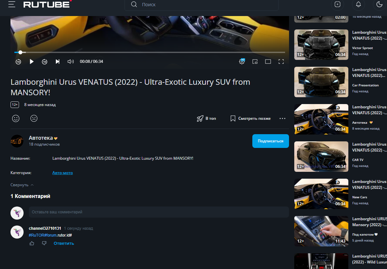The height and width of the screenshot is (269, 387).
Task: Click the 1 секунду назад comment timestamp
Action: 79,228
